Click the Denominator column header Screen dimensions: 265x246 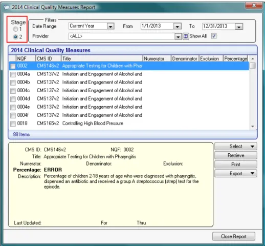tap(185, 58)
